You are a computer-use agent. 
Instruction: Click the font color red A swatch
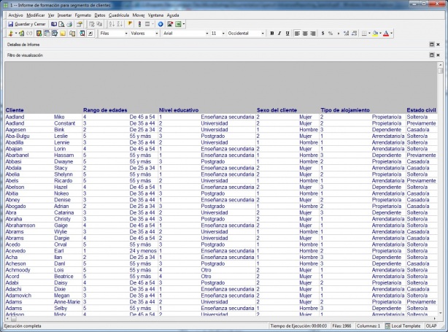tap(386, 34)
